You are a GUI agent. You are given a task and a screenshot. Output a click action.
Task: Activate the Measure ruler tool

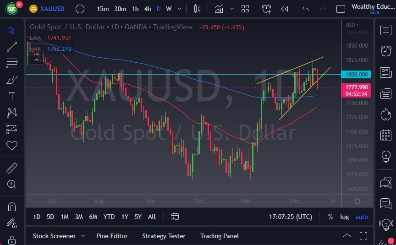12,168
